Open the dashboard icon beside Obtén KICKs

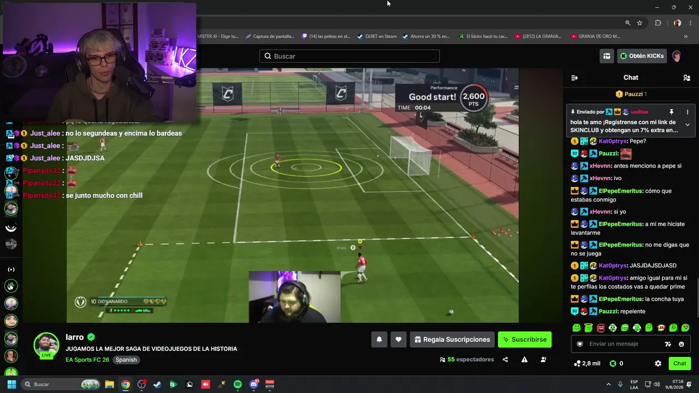(x=607, y=56)
